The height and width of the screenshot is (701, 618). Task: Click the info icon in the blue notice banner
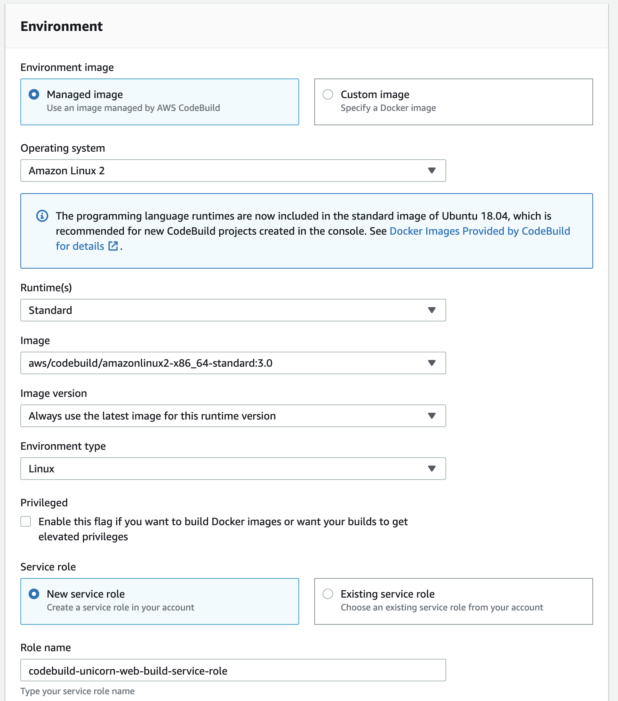[x=42, y=216]
